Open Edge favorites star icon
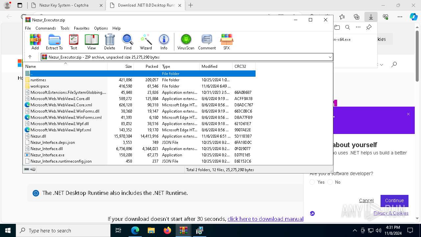 pyautogui.click(x=342, y=17)
